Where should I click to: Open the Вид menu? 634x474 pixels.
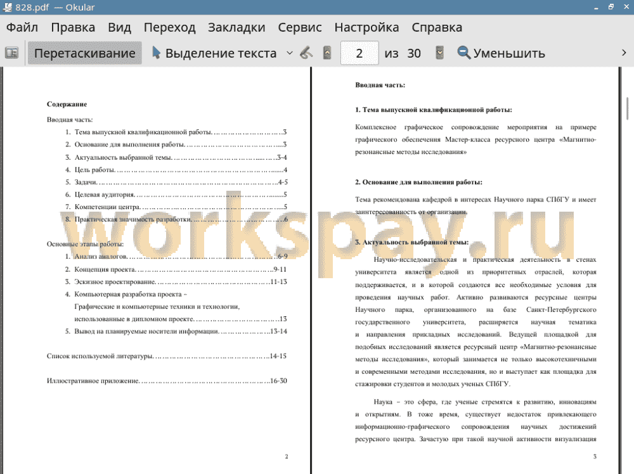point(119,27)
